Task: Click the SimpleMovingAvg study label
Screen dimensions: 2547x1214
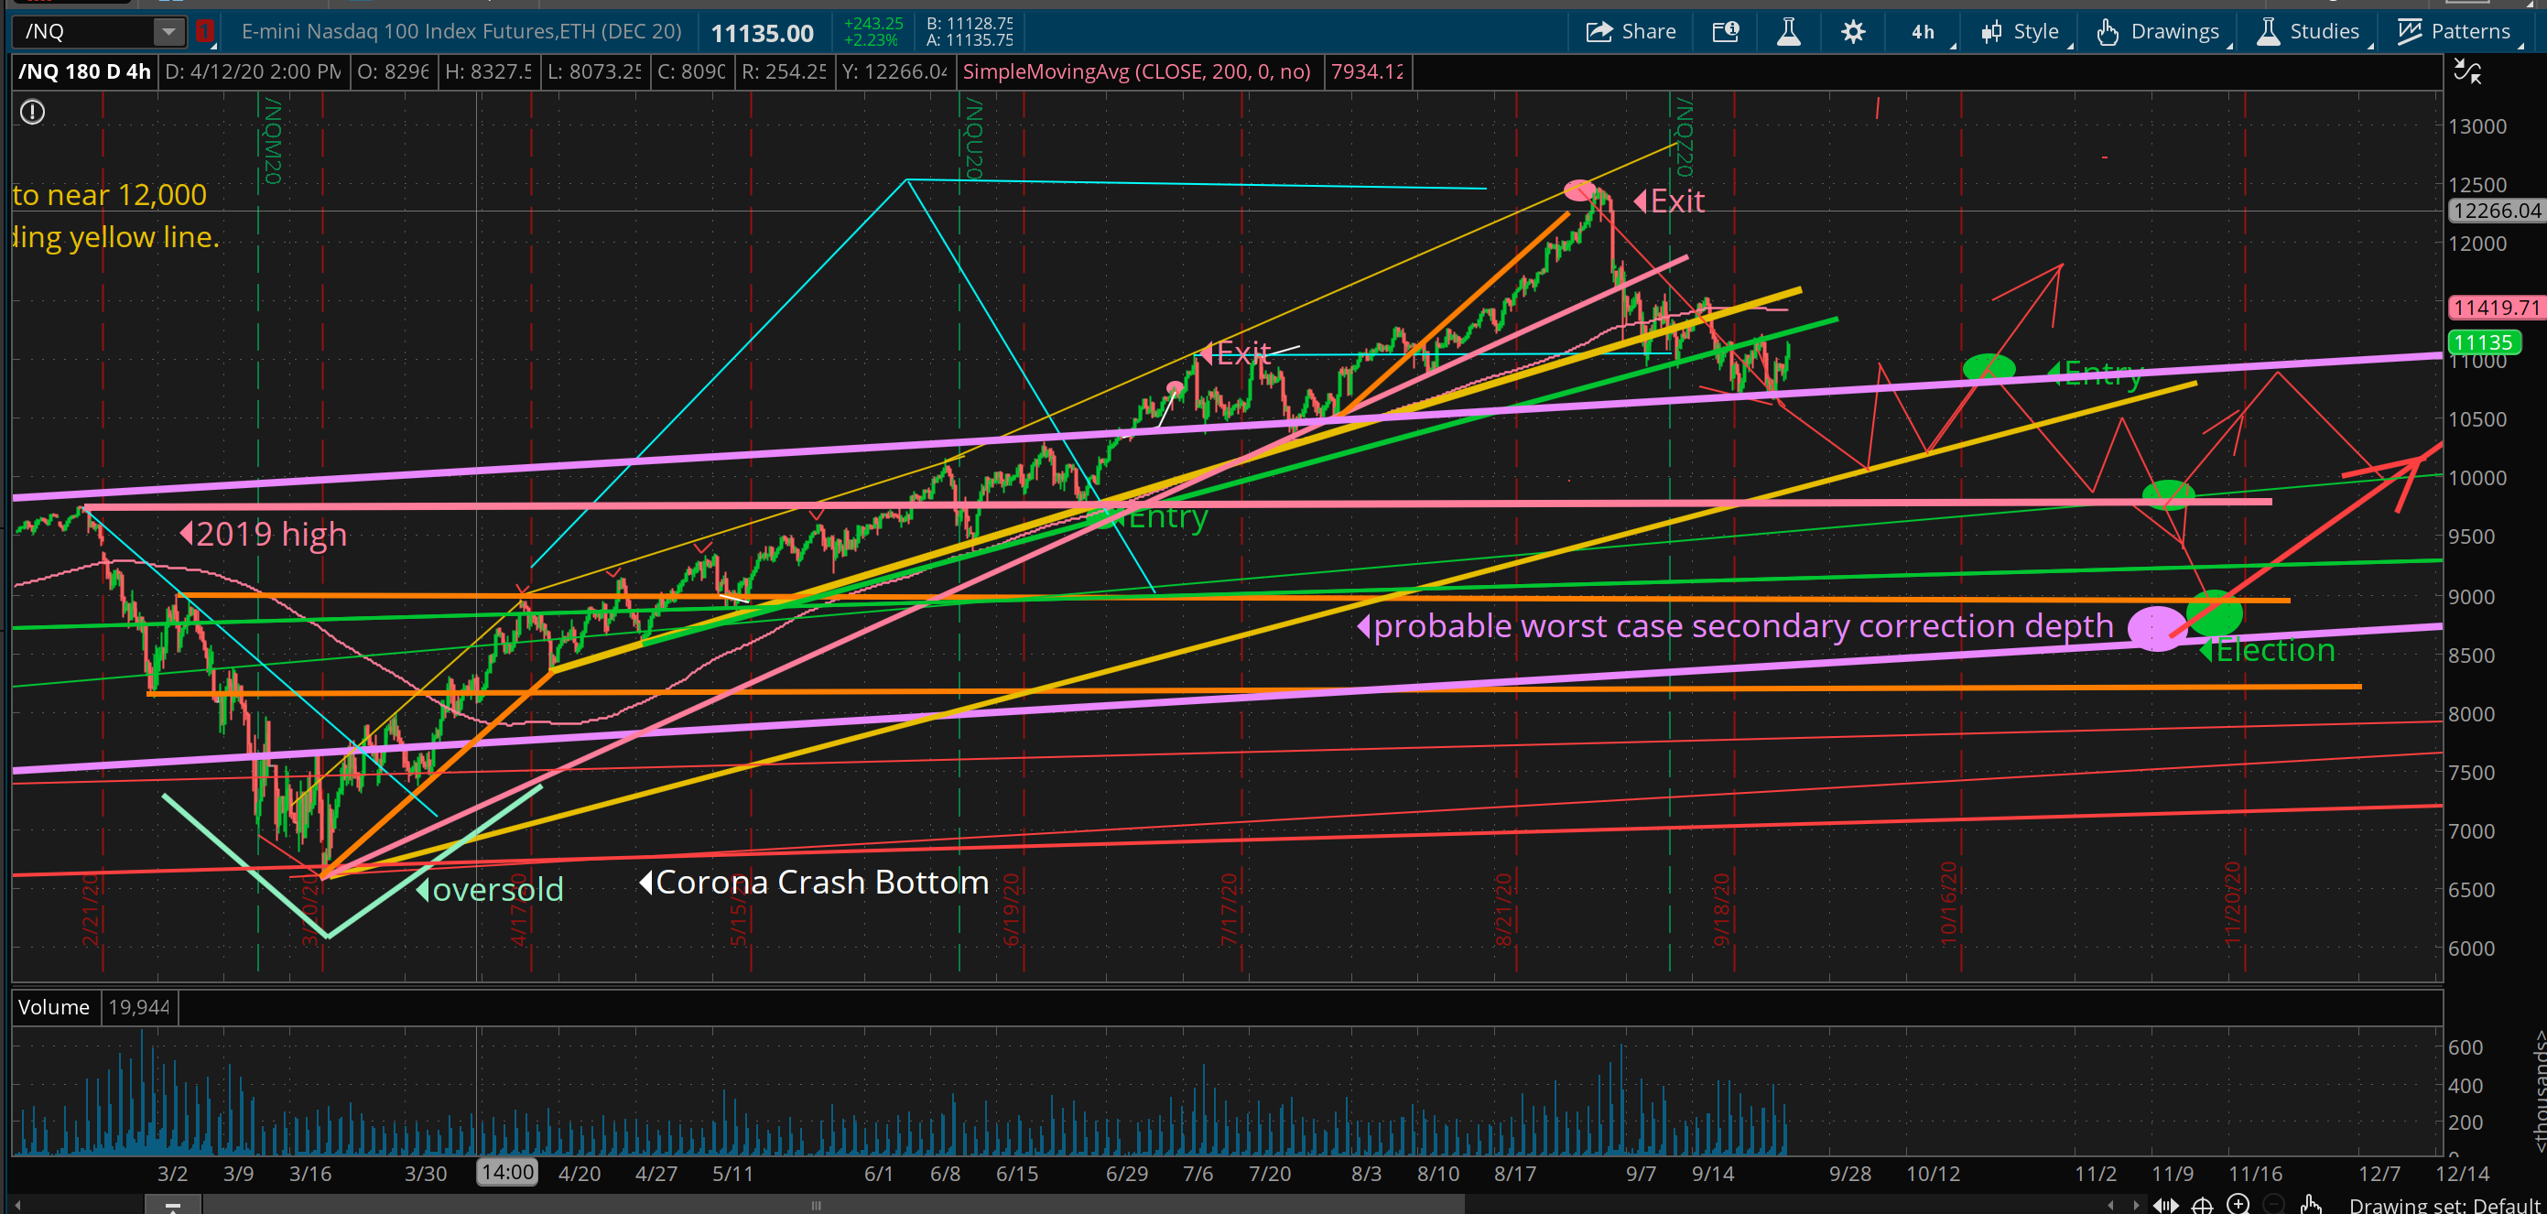Action: [1137, 72]
